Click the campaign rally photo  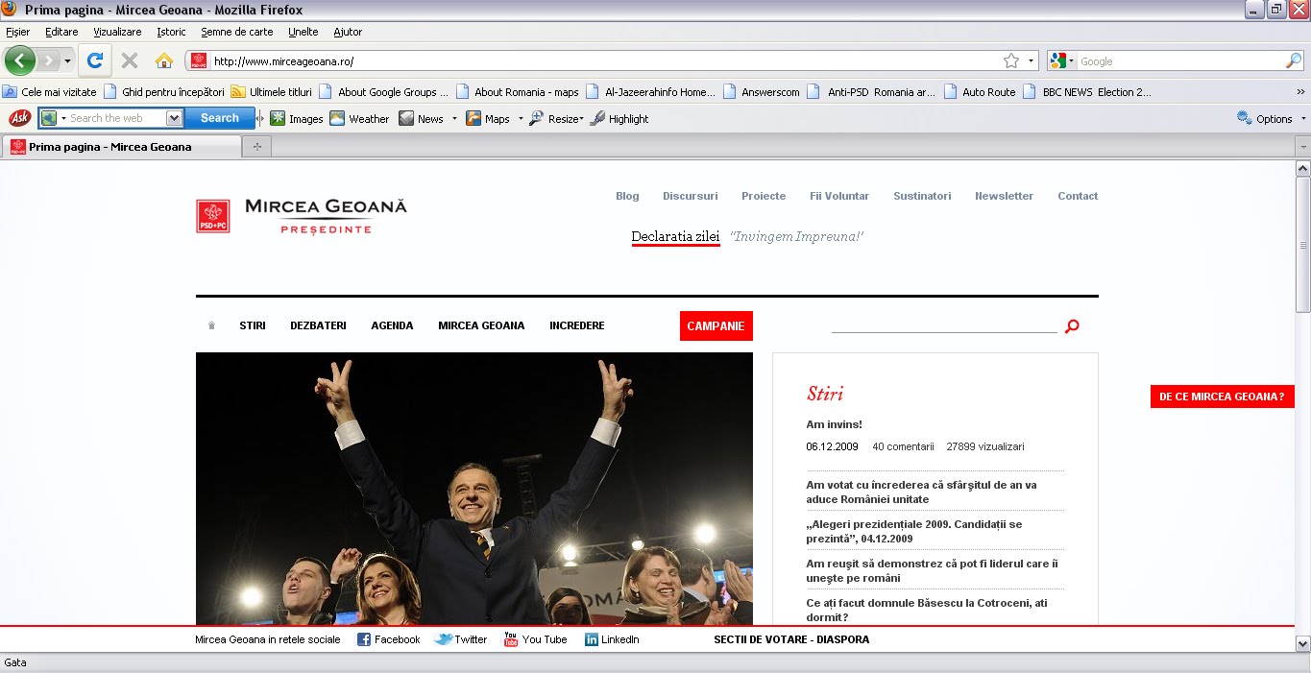tap(474, 489)
